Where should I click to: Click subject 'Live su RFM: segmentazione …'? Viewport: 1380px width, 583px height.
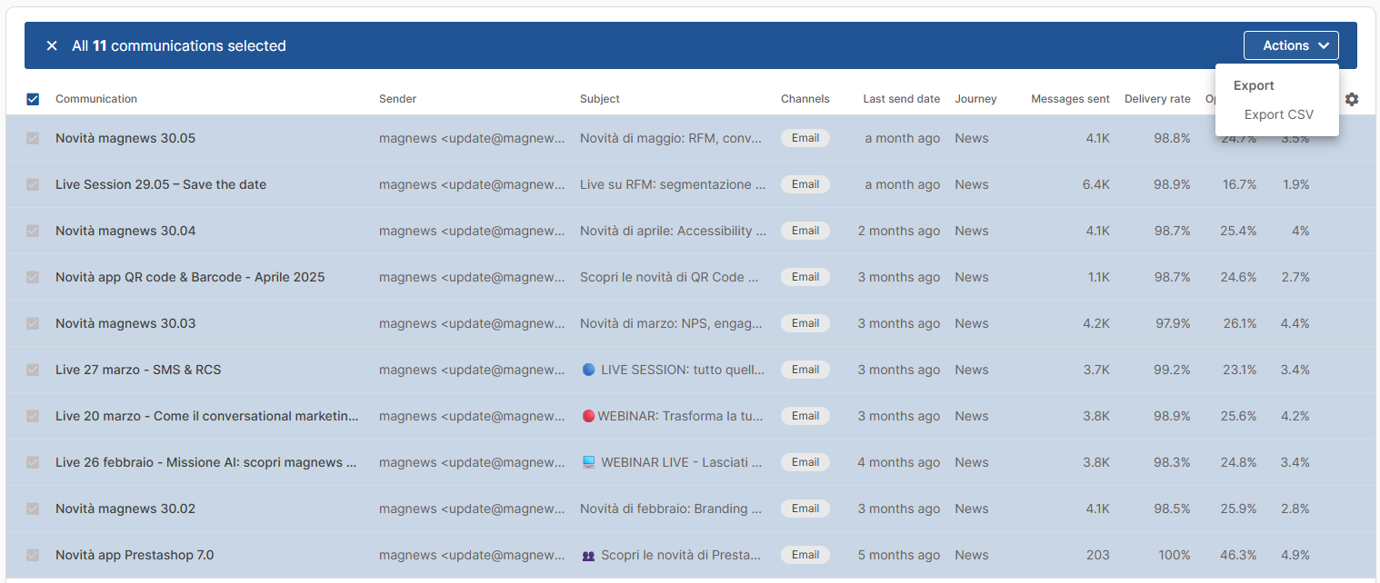coord(672,184)
